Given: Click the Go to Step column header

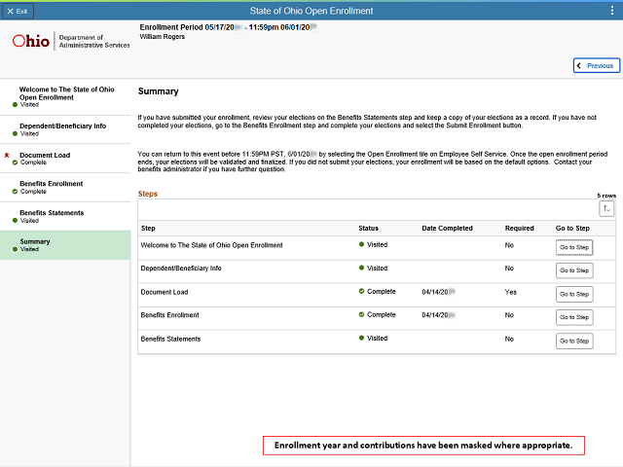Looking at the screenshot, I should click(x=572, y=229).
